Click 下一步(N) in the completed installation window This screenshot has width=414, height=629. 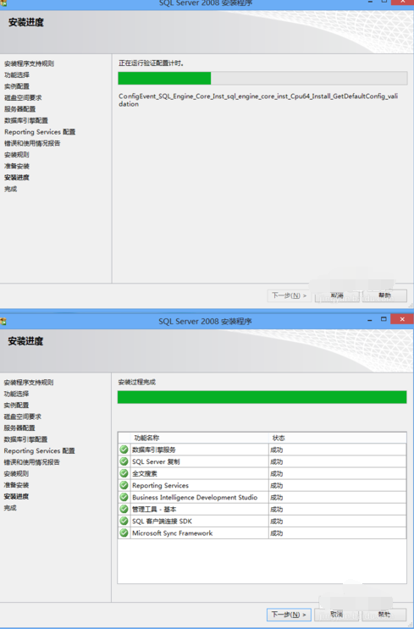[x=289, y=615]
